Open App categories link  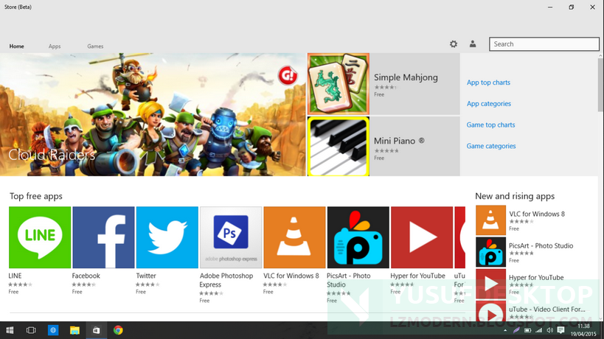(489, 103)
